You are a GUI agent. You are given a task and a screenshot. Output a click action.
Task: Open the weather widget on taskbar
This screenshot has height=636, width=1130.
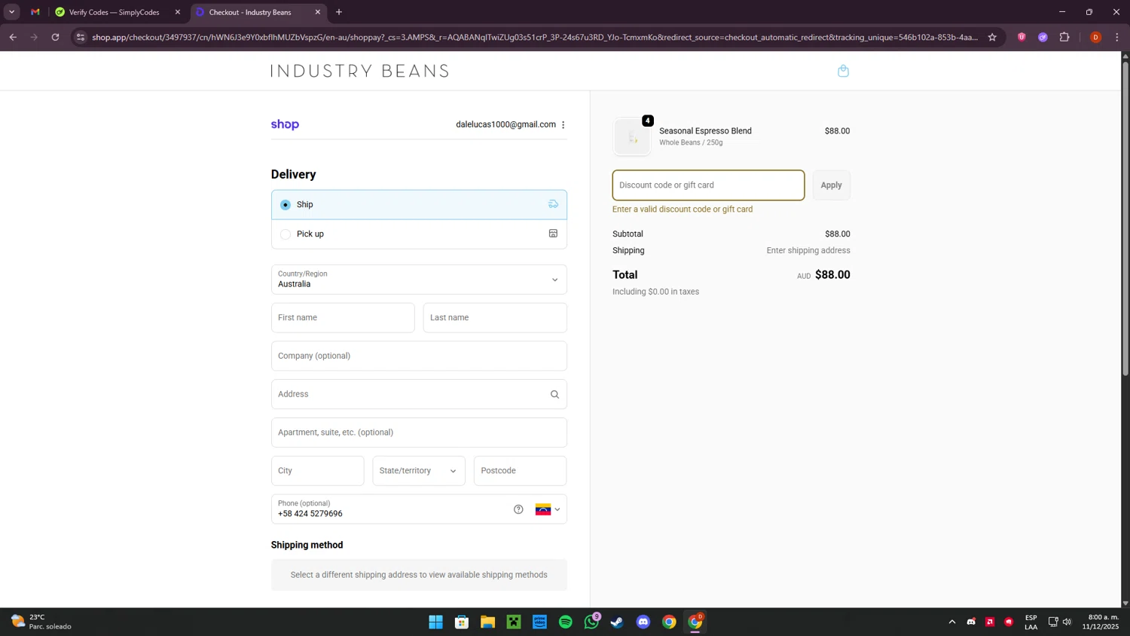(x=41, y=622)
